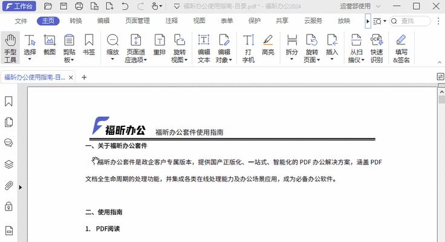Open the touch mode hand dropdown

tap(157, 6)
